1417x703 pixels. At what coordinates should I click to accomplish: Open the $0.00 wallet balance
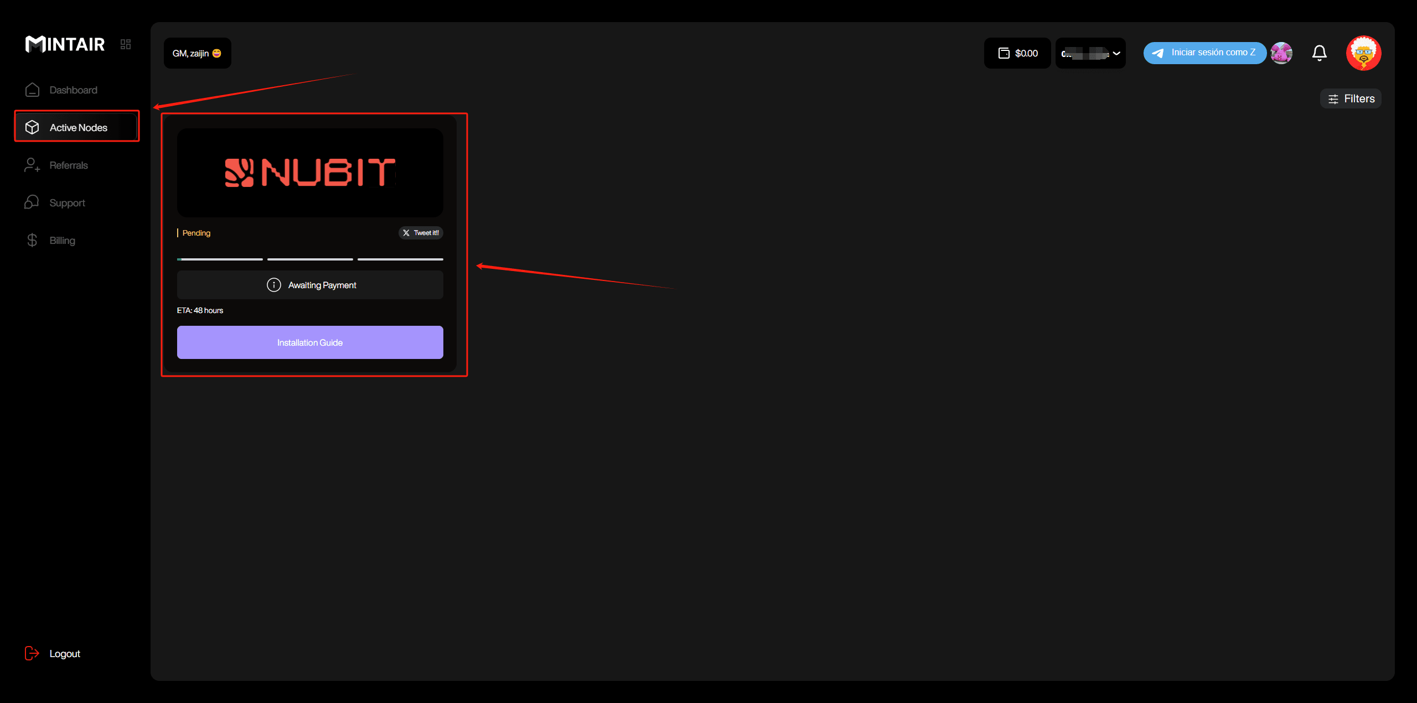(1017, 53)
